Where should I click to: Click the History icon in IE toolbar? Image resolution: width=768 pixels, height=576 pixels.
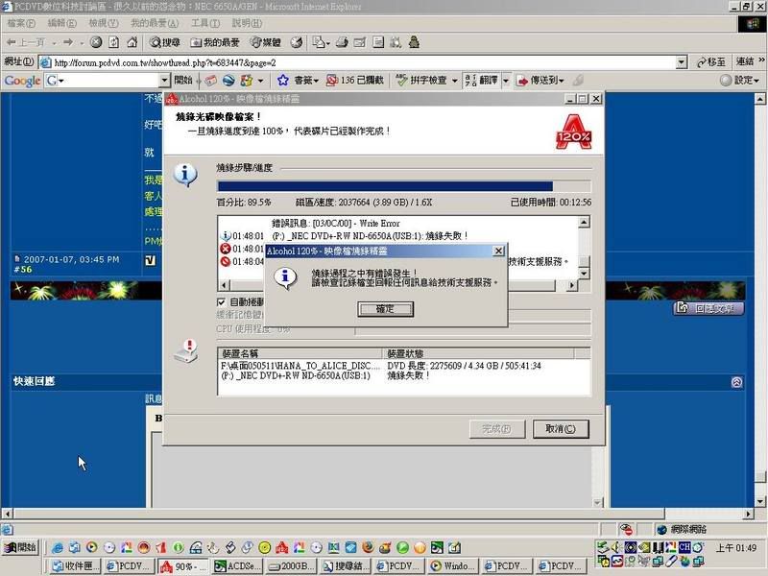pyautogui.click(x=297, y=42)
